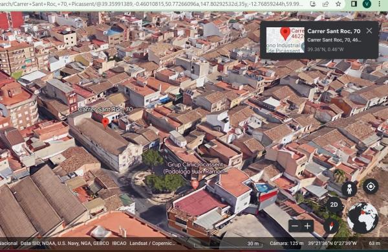Click the install app icon in address bar
The image size is (388, 252).
[313, 4]
